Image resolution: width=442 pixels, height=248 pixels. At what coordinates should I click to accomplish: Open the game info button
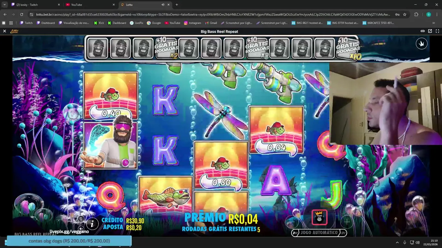[x=92, y=224]
